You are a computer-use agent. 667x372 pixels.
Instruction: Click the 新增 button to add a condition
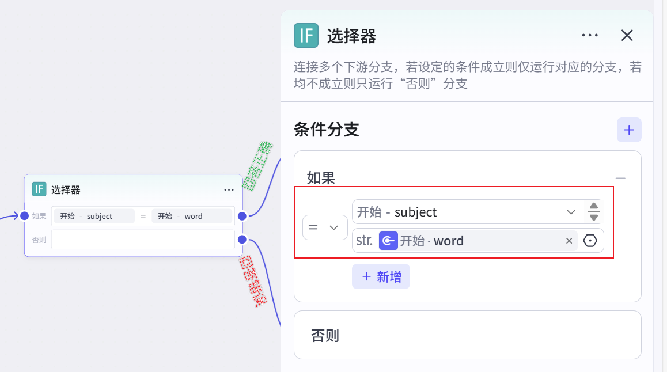[381, 276]
